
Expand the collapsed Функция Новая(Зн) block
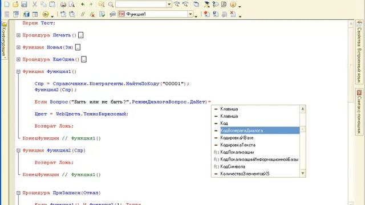point(18,47)
